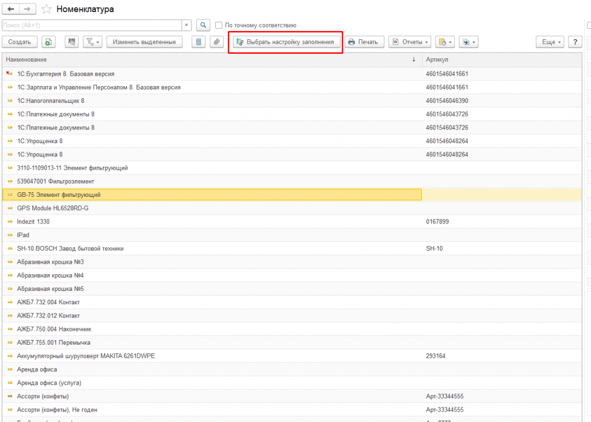Open the filter dropdown in the toolbar
Image resolution: width=591 pixels, height=422 pixels.
pyautogui.click(x=92, y=42)
